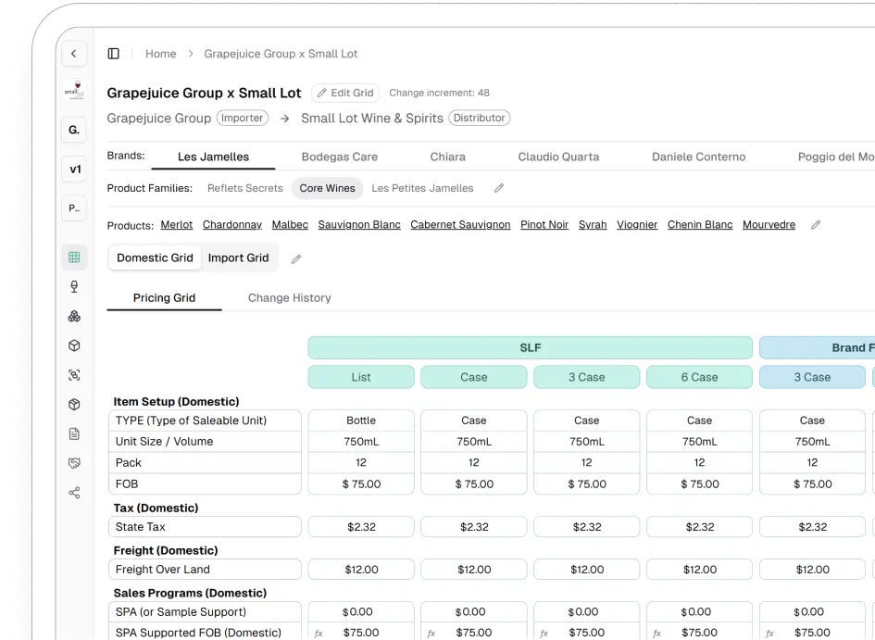Viewport: 875px width, 640px height.
Task: Select the lightbulb icon in the sidebar
Action: tap(74, 286)
